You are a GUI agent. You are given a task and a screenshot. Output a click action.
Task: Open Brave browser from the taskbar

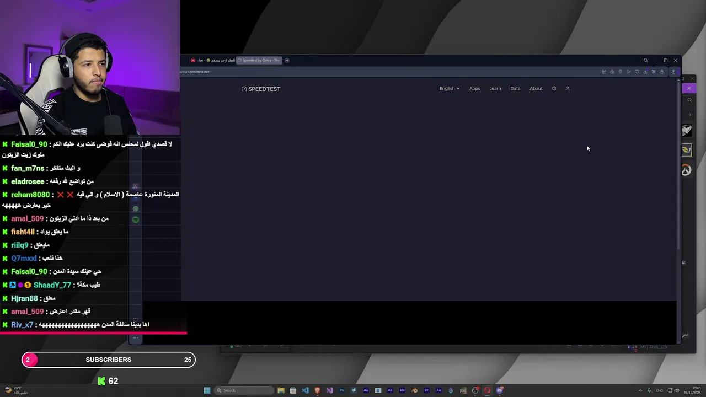(317, 390)
